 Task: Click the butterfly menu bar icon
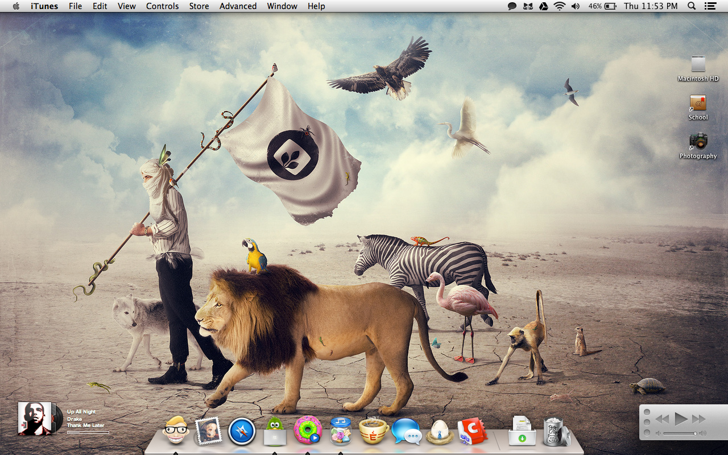[528, 6]
